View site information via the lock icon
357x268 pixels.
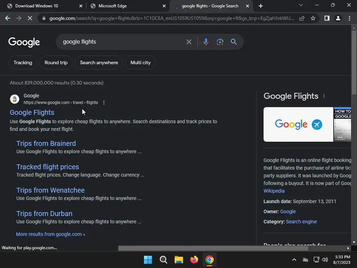[x=44, y=18]
